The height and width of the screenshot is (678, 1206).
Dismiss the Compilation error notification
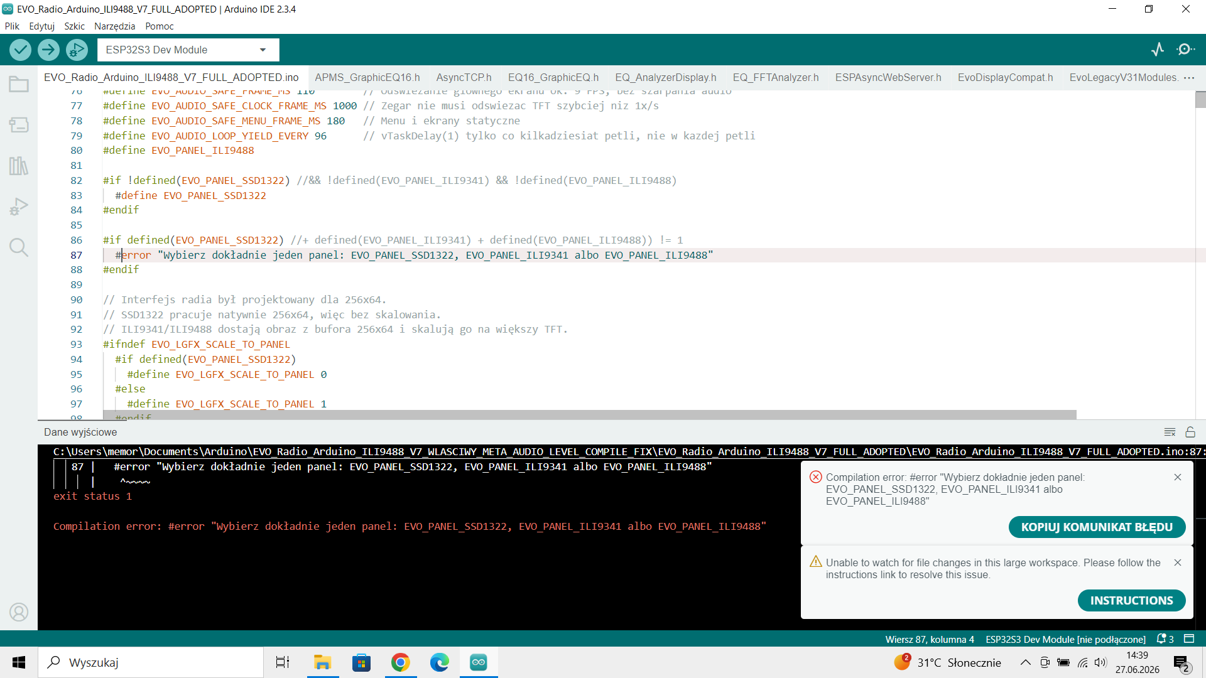click(1178, 478)
